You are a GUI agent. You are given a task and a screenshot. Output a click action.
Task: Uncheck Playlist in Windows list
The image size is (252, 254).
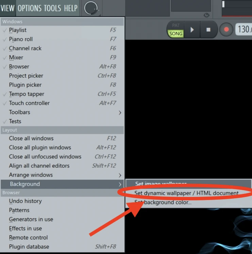click(18, 30)
